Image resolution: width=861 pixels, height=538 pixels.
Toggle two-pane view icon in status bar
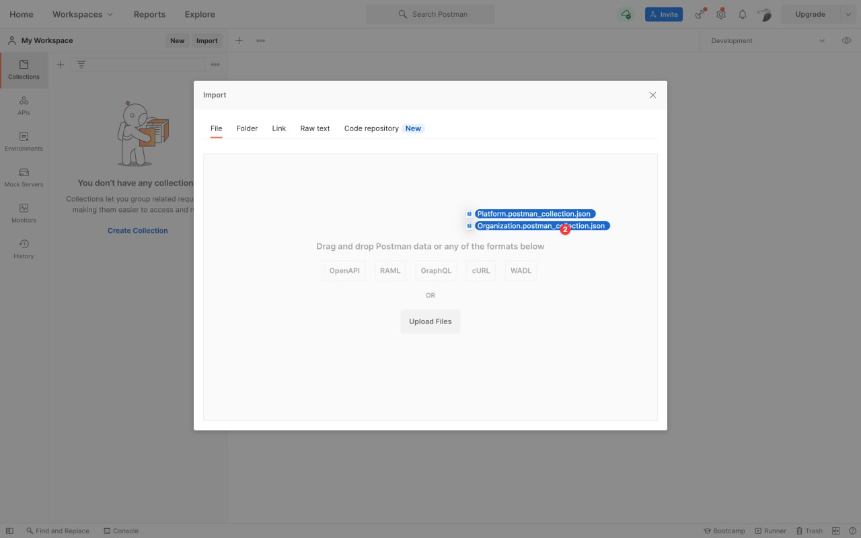(x=836, y=531)
